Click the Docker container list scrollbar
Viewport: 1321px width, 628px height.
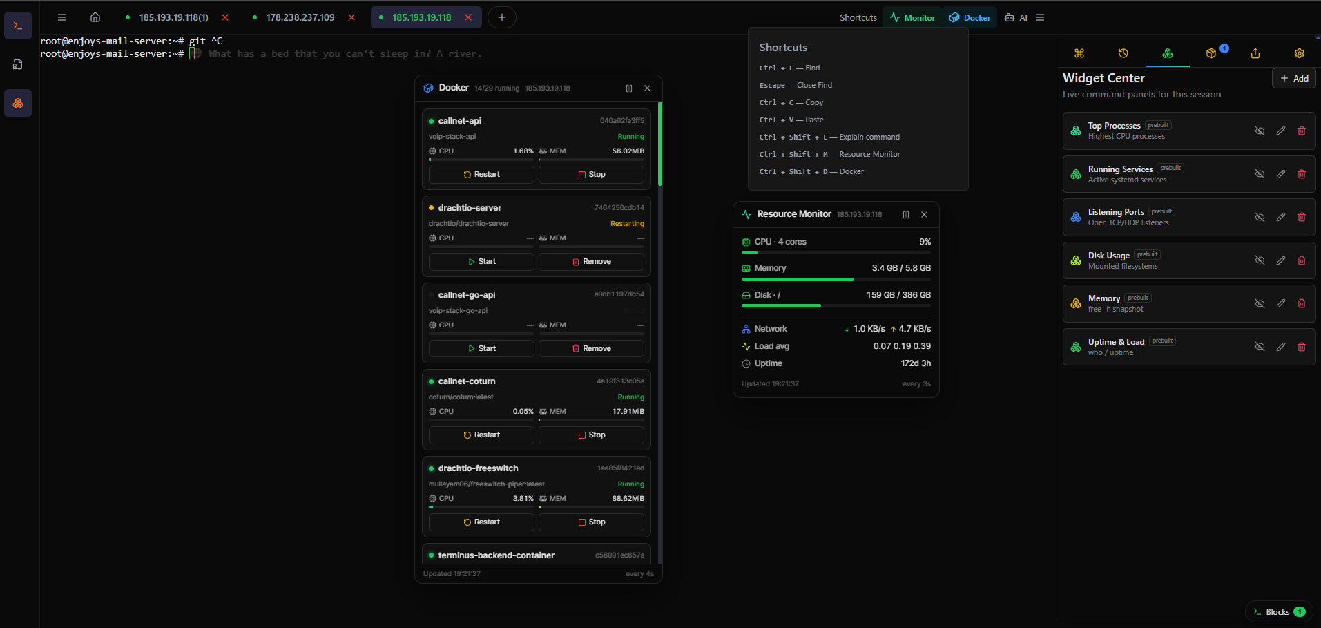(x=660, y=144)
